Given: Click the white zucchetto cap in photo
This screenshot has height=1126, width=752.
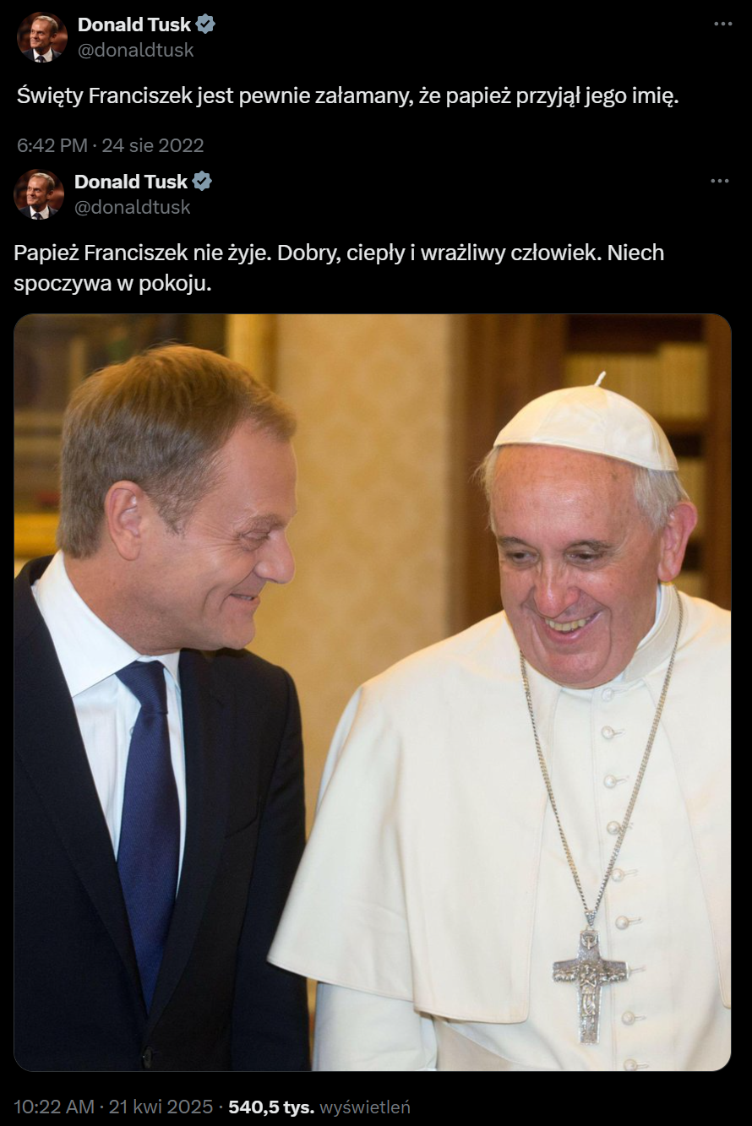Looking at the screenshot, I should pyautogui.click(x=586, y=425).
